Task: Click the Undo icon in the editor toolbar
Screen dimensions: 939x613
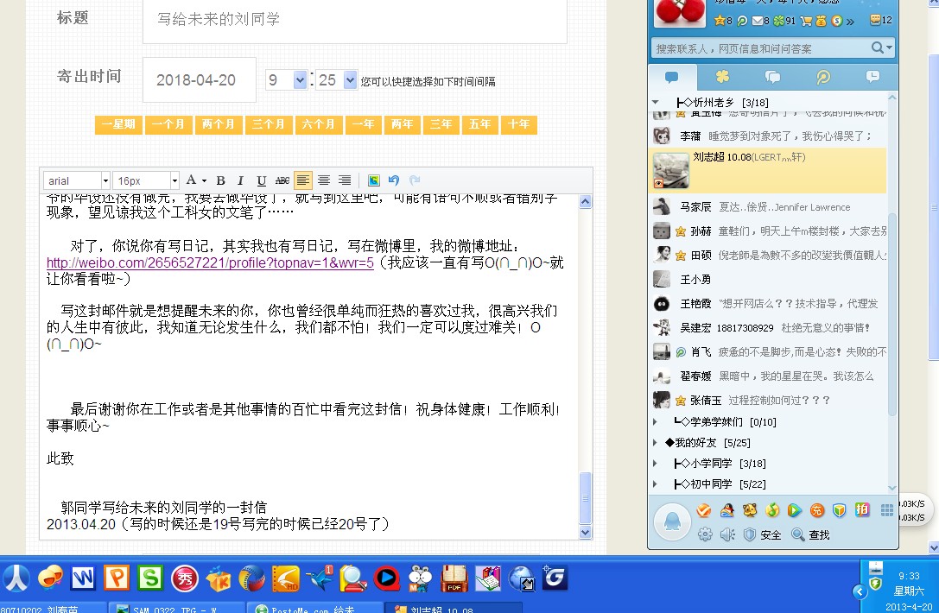Action: [x=395, y=180]
